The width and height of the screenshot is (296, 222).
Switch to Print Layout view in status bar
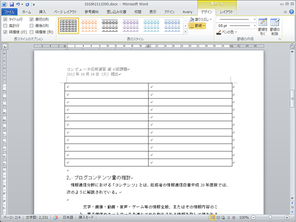coord(212,217)
